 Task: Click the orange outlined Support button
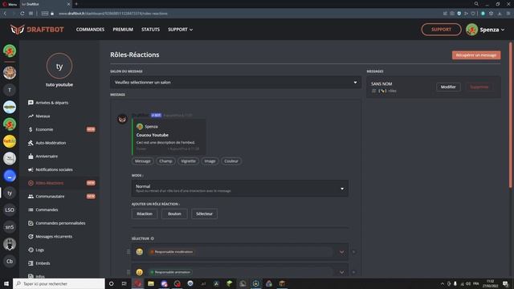(441, 30)
